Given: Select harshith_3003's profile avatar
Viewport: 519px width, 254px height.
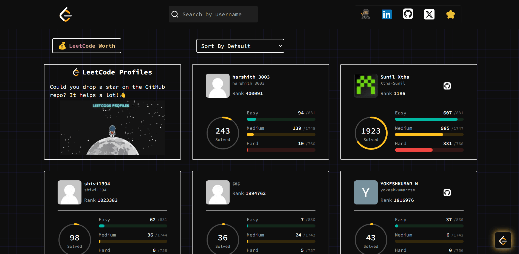Looking at the screenshot, I should point(218,86).
